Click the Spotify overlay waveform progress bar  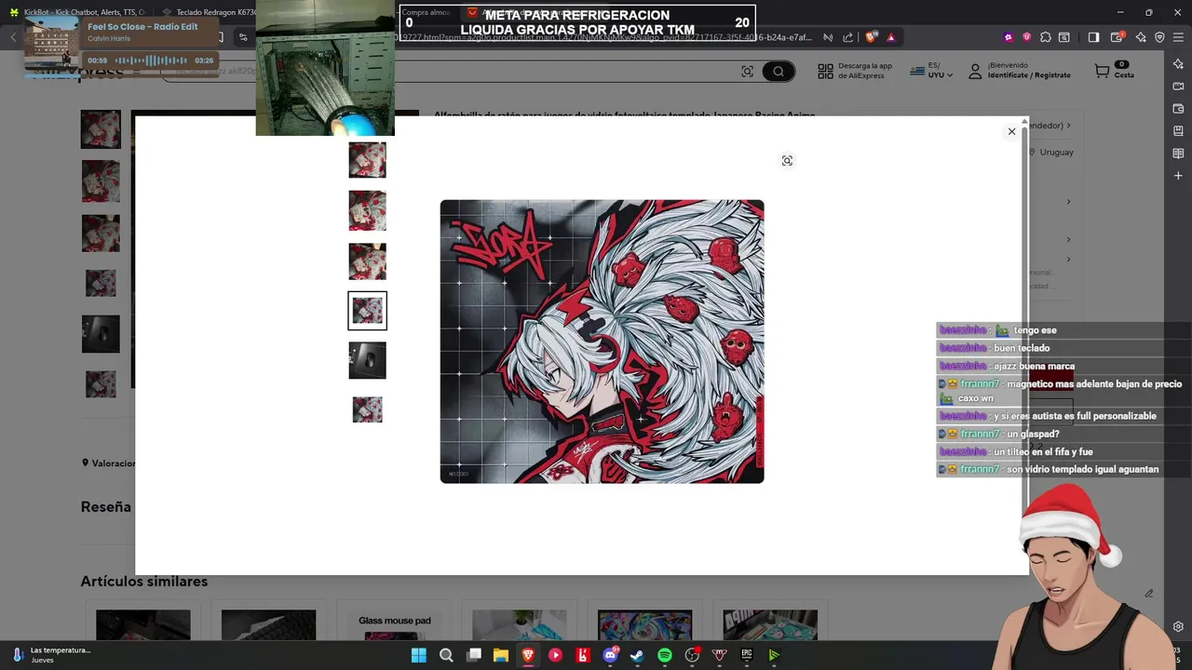tap(150, 60)
